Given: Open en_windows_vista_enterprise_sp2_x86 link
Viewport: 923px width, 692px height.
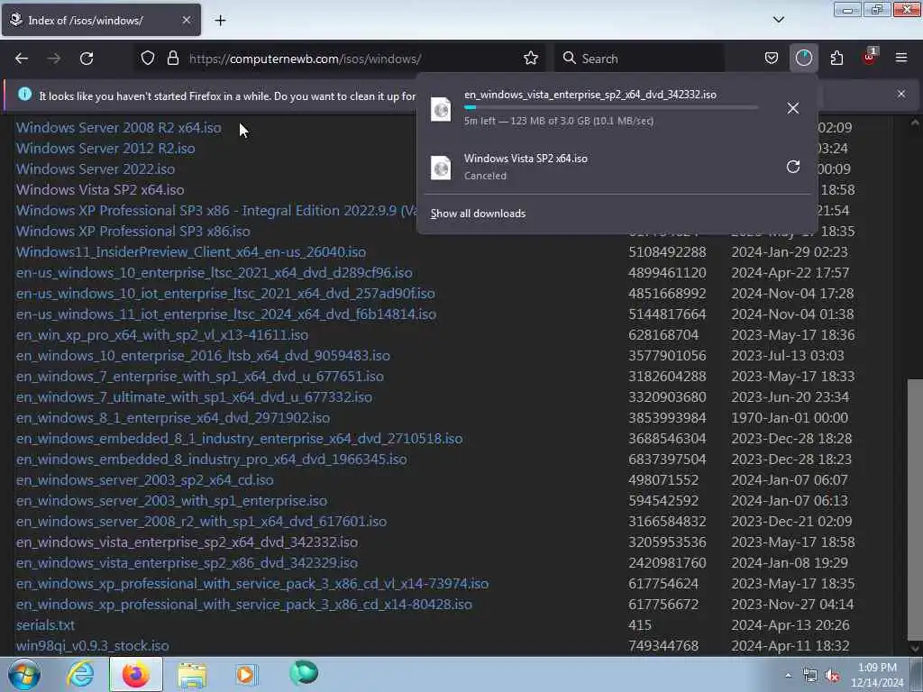Looking at the screenshot, I should point(187,562).
